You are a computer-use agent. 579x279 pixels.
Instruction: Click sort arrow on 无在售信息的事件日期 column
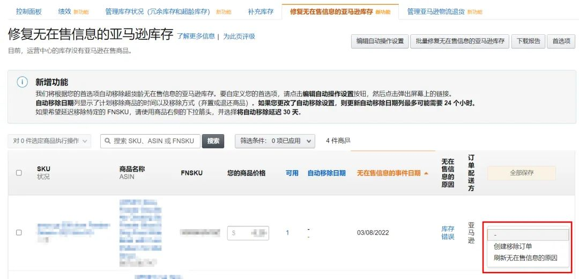[x=426, y=173]
